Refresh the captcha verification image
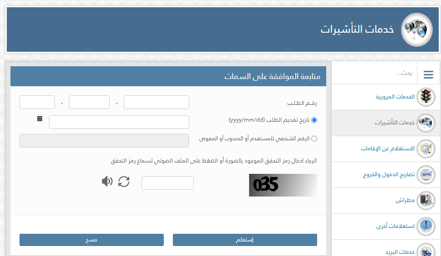The width and height of the screenshot is (441, 256). [124, 182]
